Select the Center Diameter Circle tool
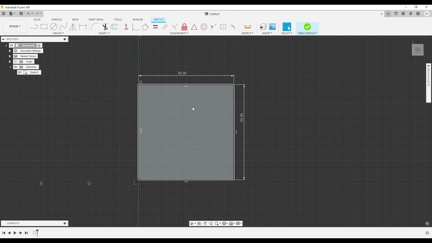The height and width of the screenshot is (243, 432). coord(54,27)
